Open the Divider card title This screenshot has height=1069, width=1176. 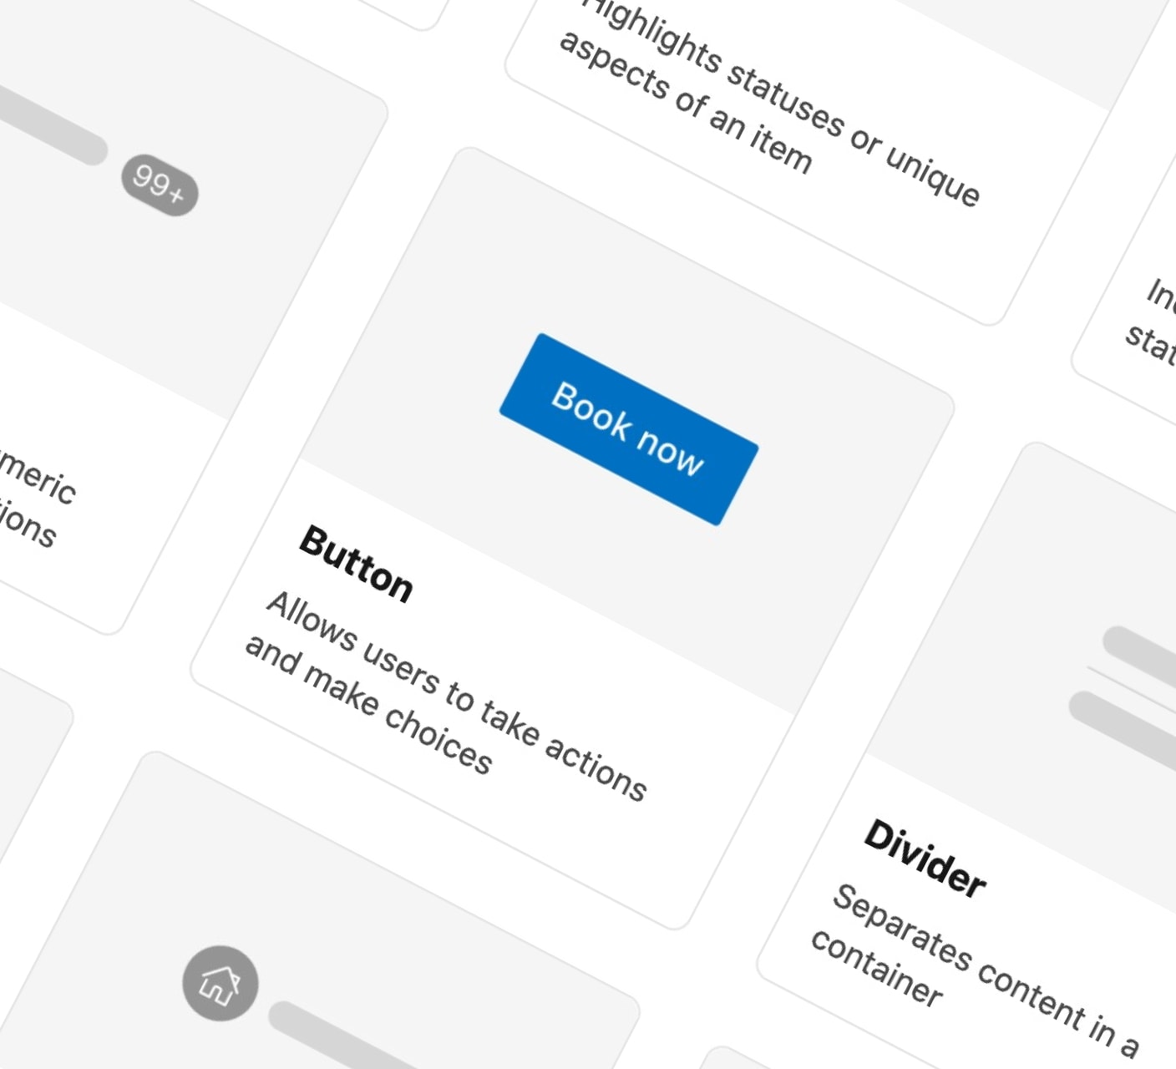(x=925, y=859)
